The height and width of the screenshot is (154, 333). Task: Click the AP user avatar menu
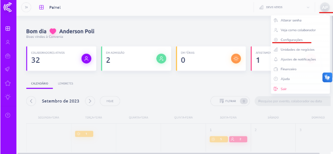click(x=325, y=7)
